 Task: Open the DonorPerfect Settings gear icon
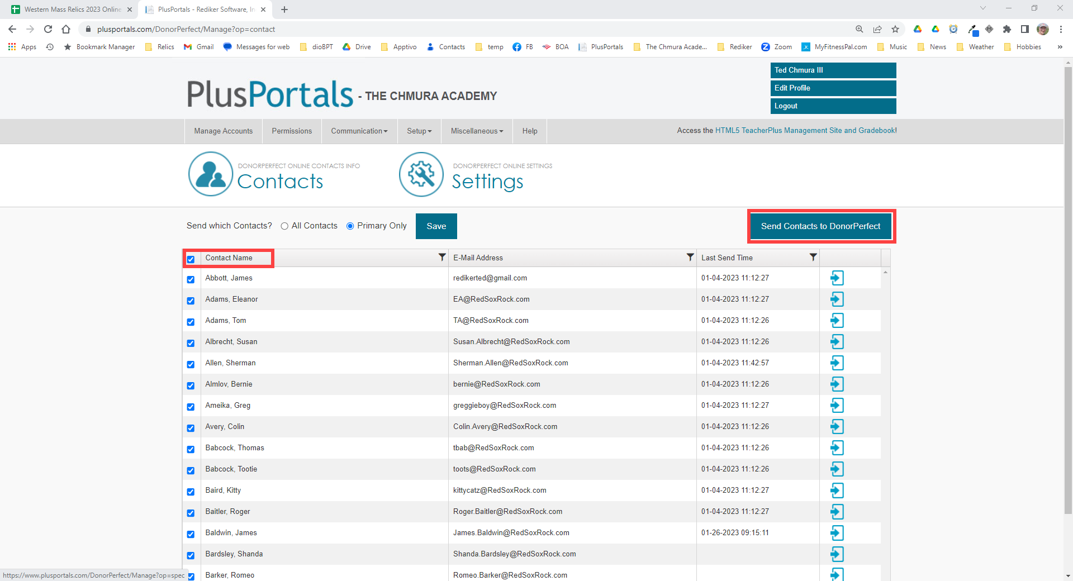421,174
